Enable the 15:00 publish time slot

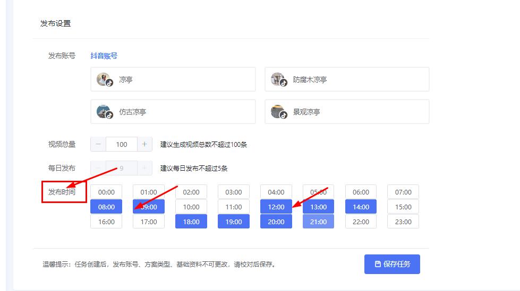403,207
